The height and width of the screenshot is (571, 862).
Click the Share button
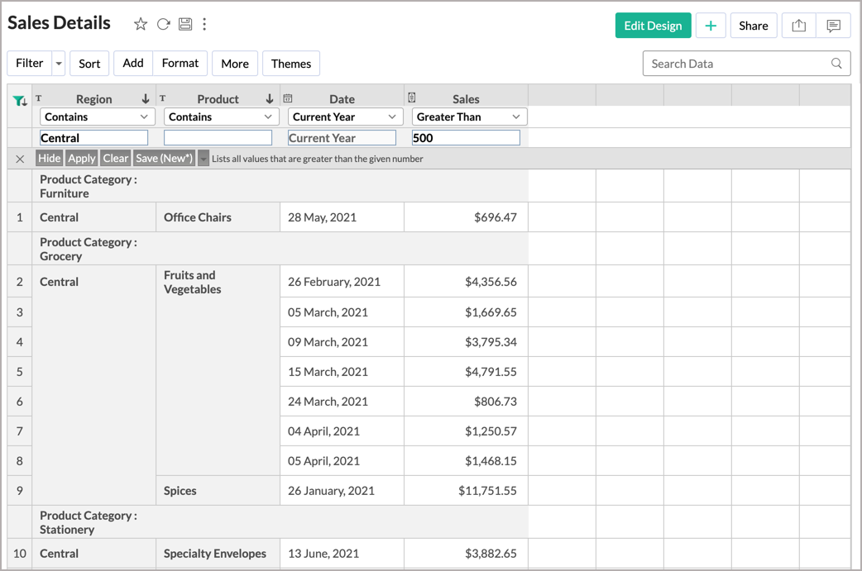click(753, 26)
